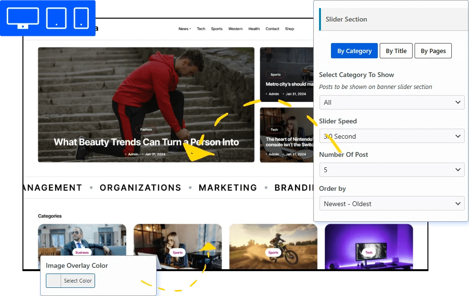
Task: Click the Categories heading text
Action: (50, 216)
